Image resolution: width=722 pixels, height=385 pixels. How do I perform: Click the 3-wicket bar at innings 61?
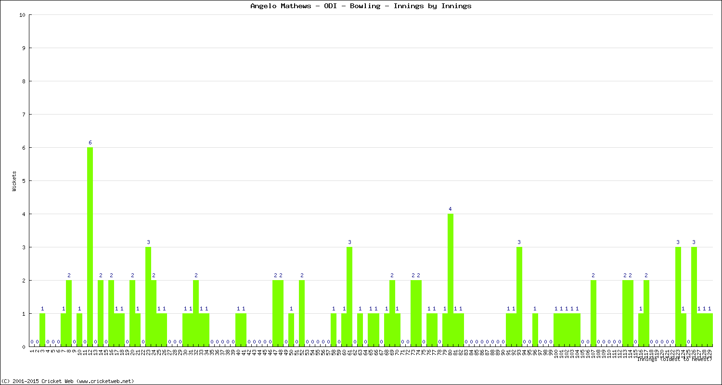pos(349,296)
